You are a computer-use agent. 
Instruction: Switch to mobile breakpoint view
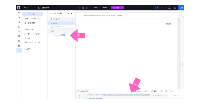87,8
